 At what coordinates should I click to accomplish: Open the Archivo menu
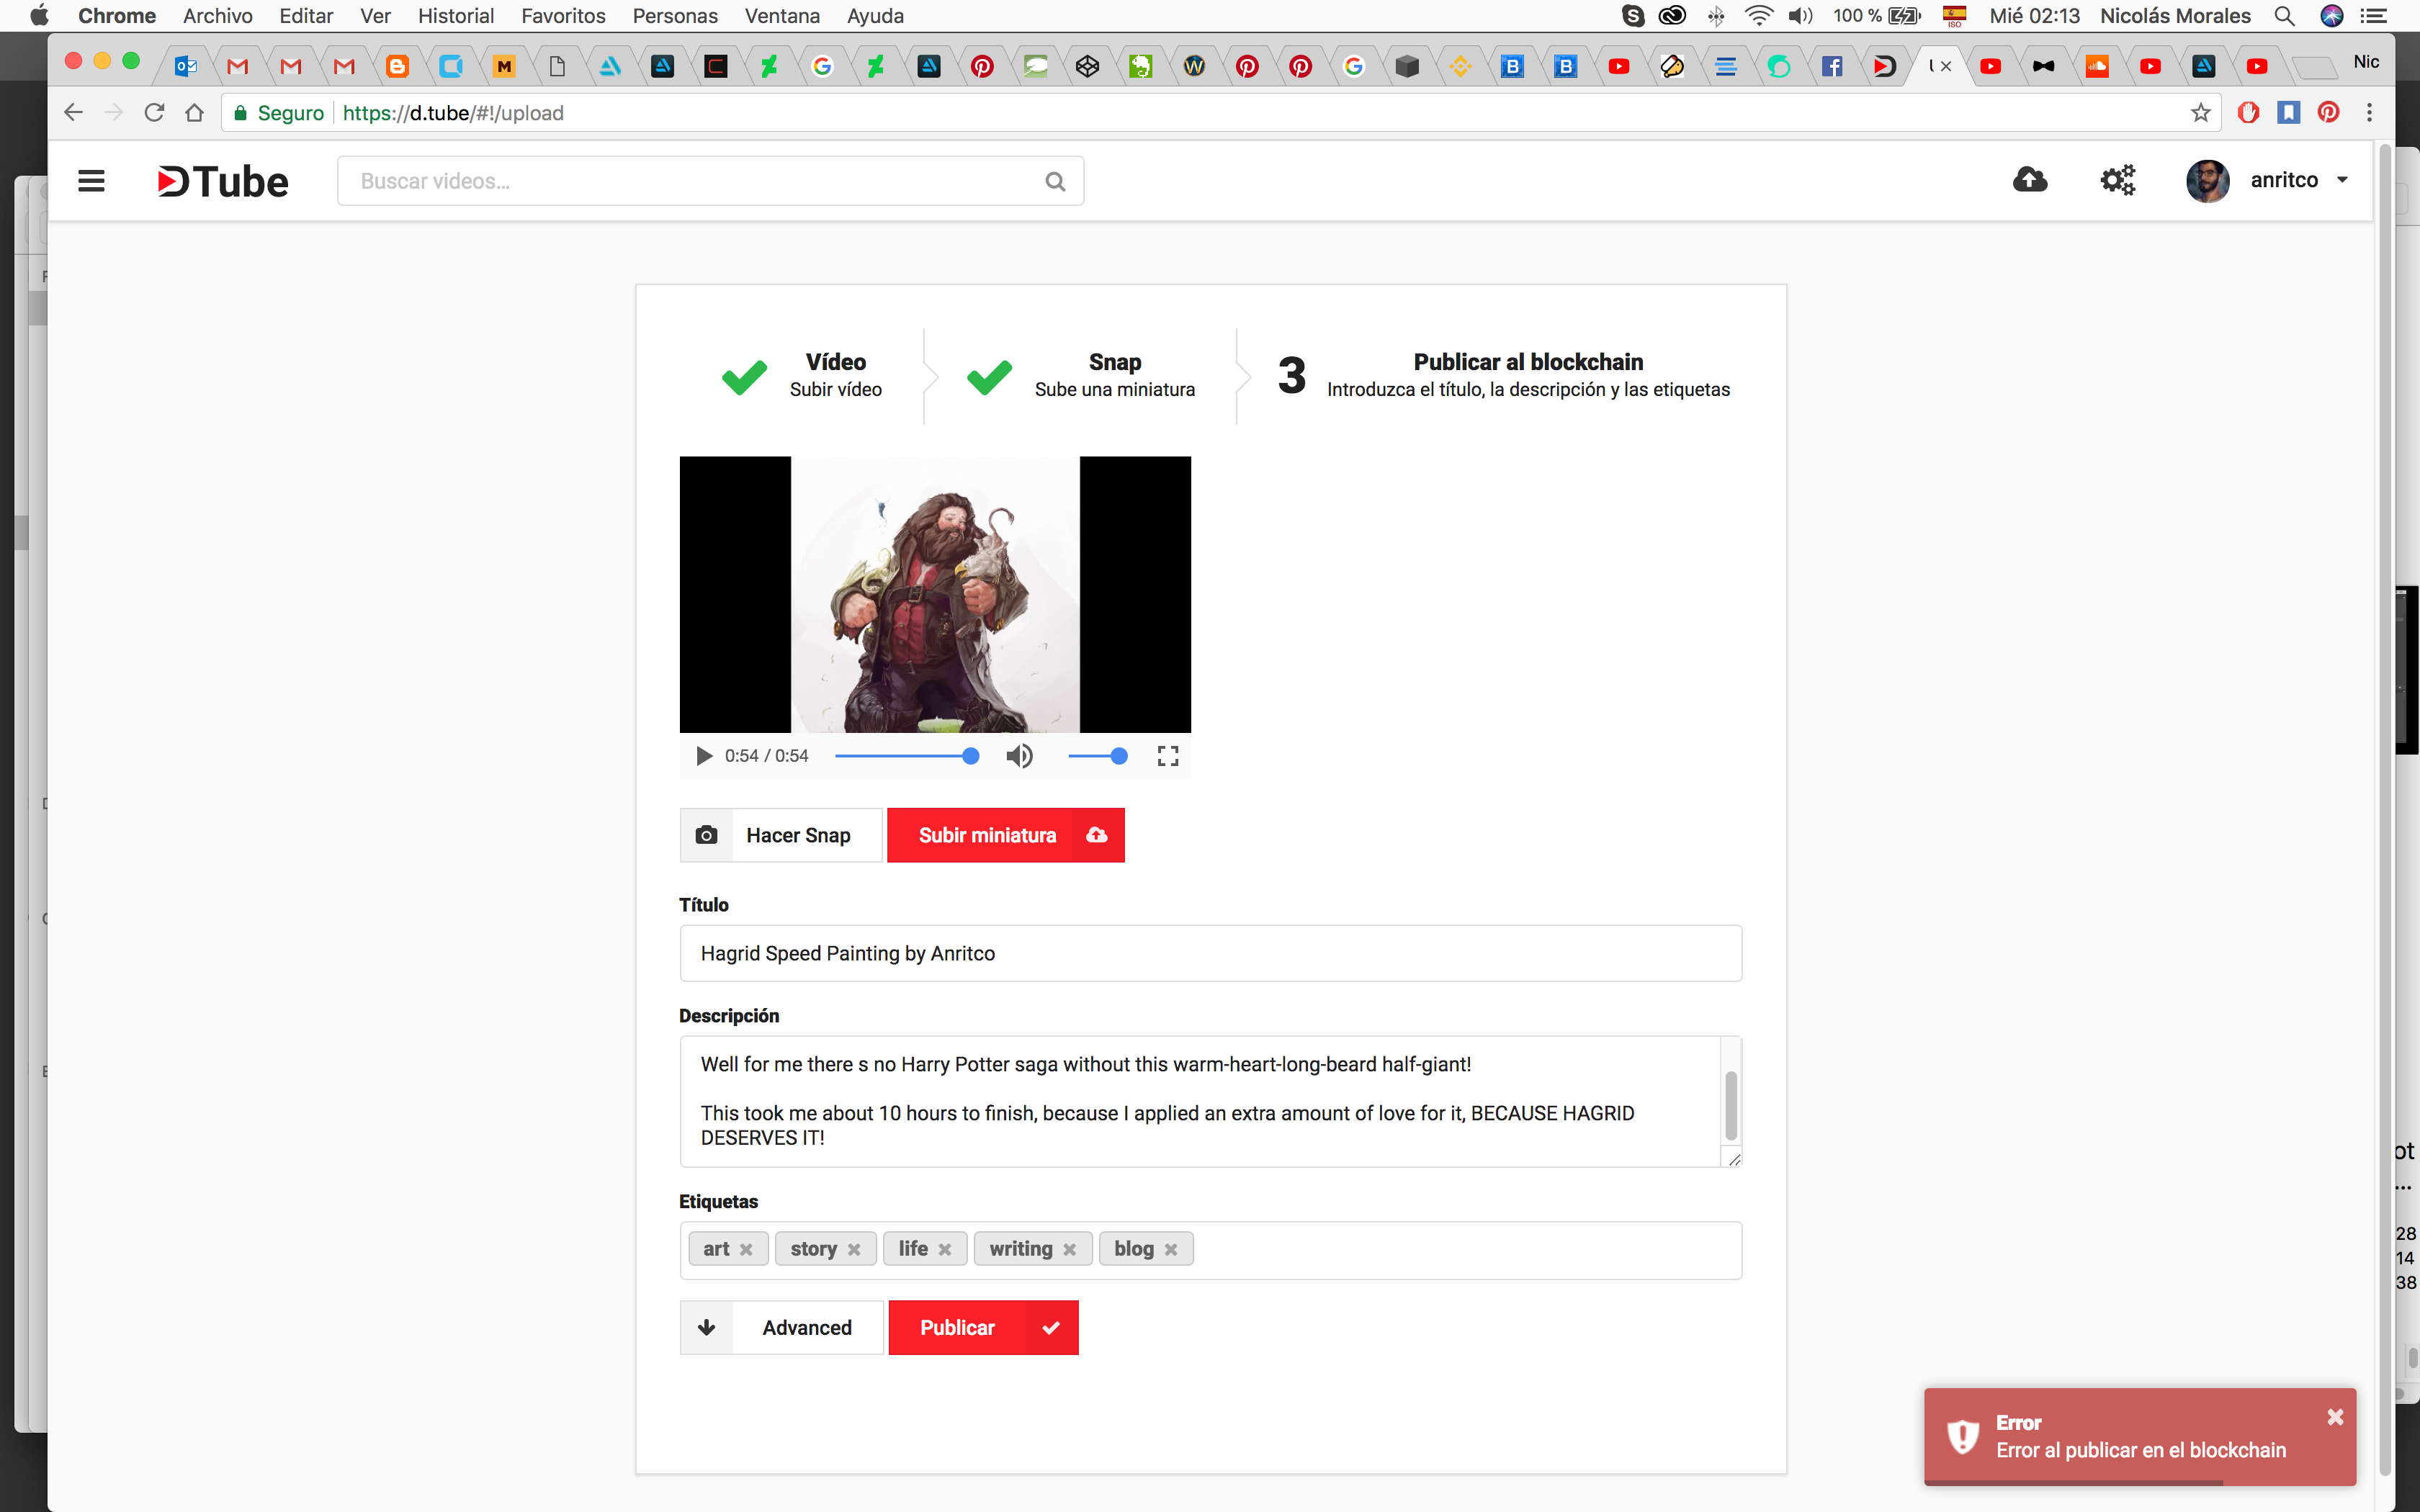click(217, 15)
